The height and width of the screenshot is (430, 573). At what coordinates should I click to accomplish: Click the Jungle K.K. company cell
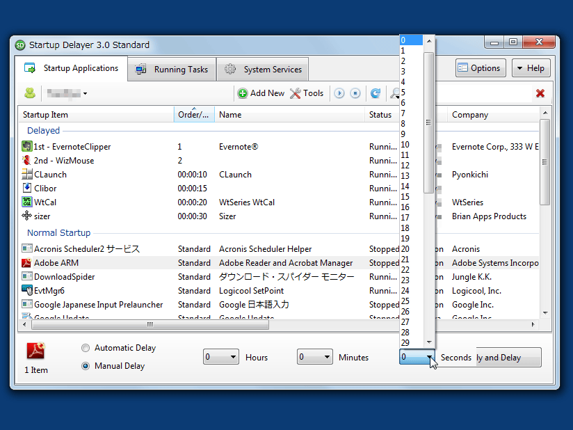point(471,277)
